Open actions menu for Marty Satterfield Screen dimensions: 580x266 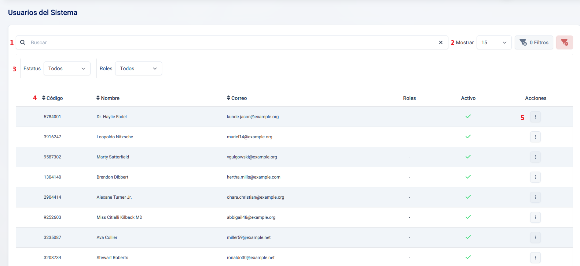point(535,157)
